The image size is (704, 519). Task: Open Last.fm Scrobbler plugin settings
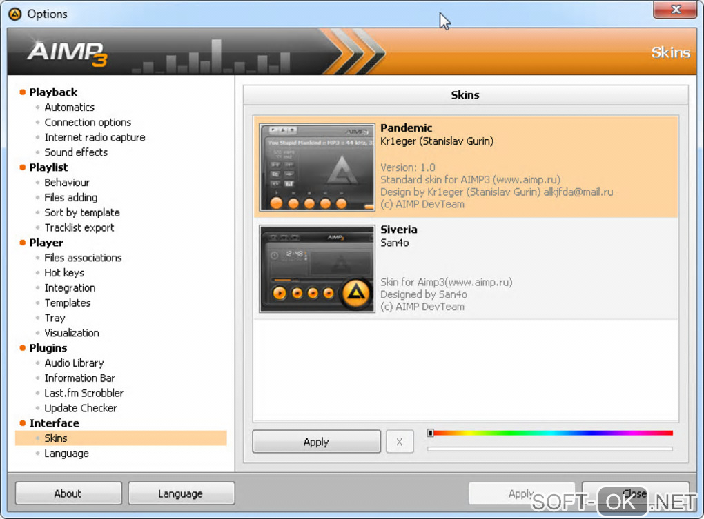[x=84, y=393]
